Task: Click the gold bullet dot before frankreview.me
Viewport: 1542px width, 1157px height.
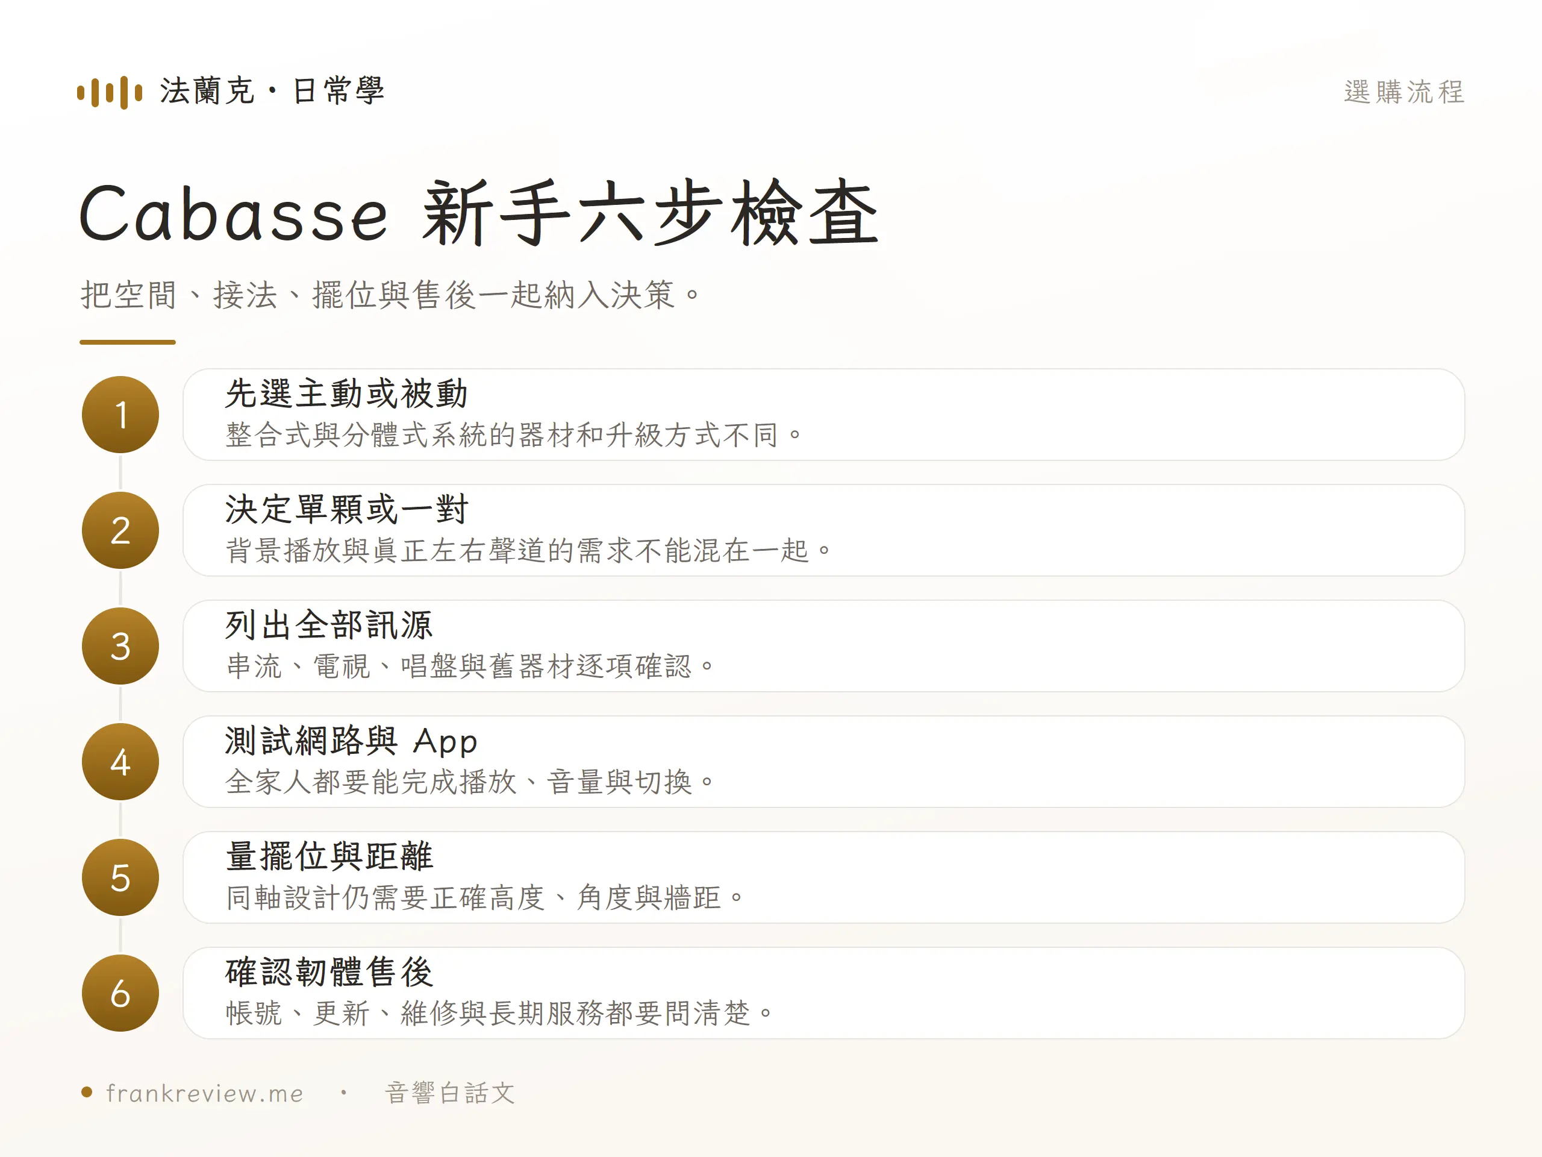Action: click(x=87, y=1093)
